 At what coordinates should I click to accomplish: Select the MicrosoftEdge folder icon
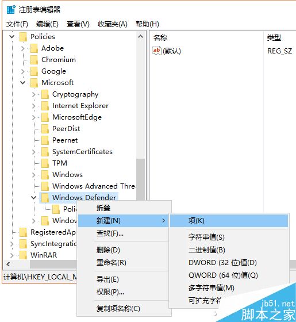(45, 117)
